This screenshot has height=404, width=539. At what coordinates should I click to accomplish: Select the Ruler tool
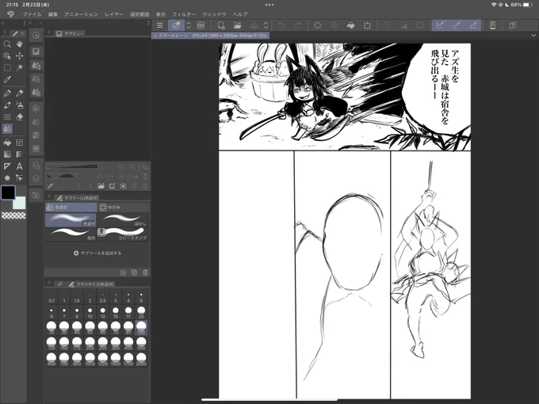[7, 166]
